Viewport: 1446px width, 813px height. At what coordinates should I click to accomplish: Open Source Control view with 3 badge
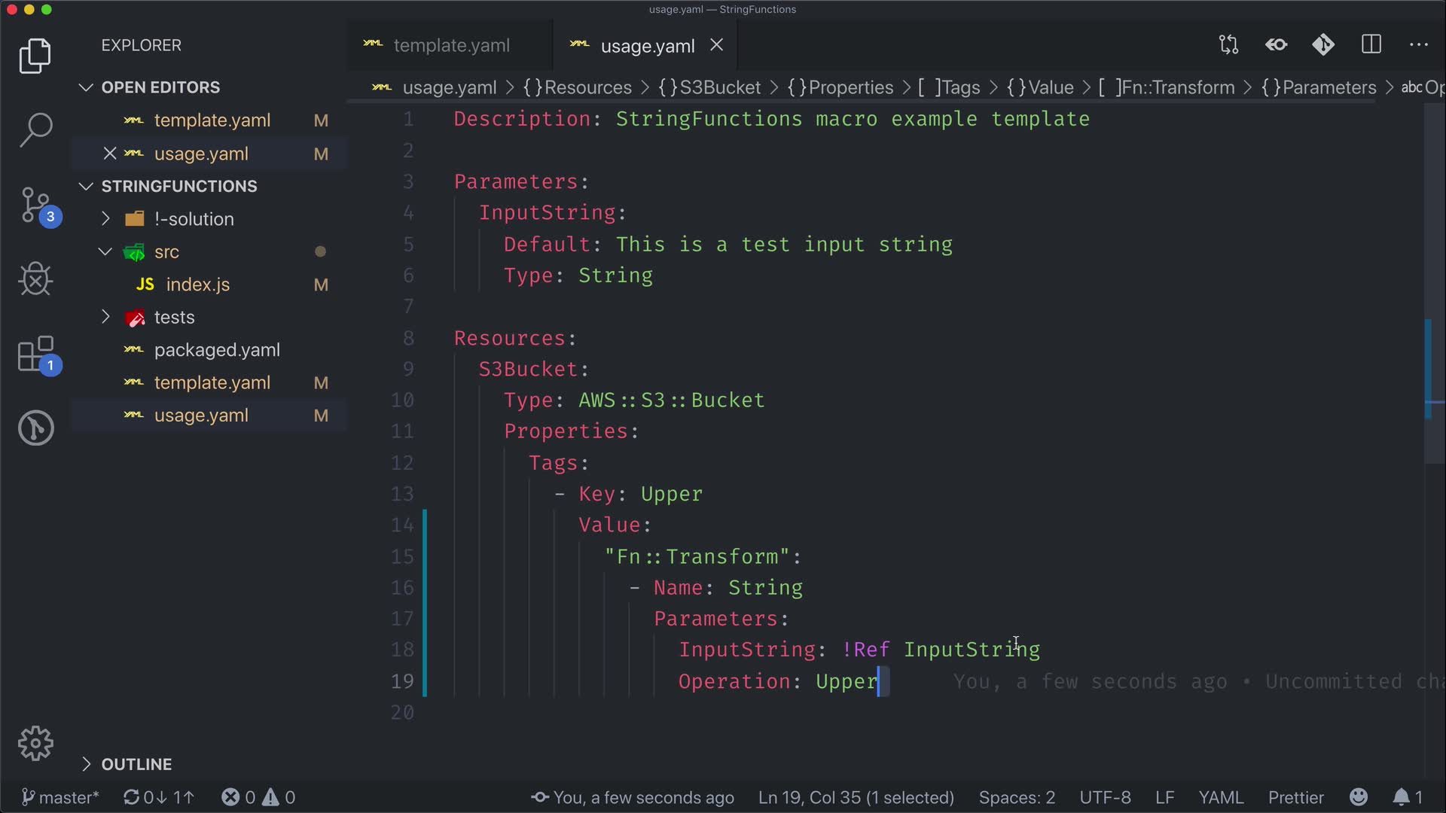[x=35, y=205]
